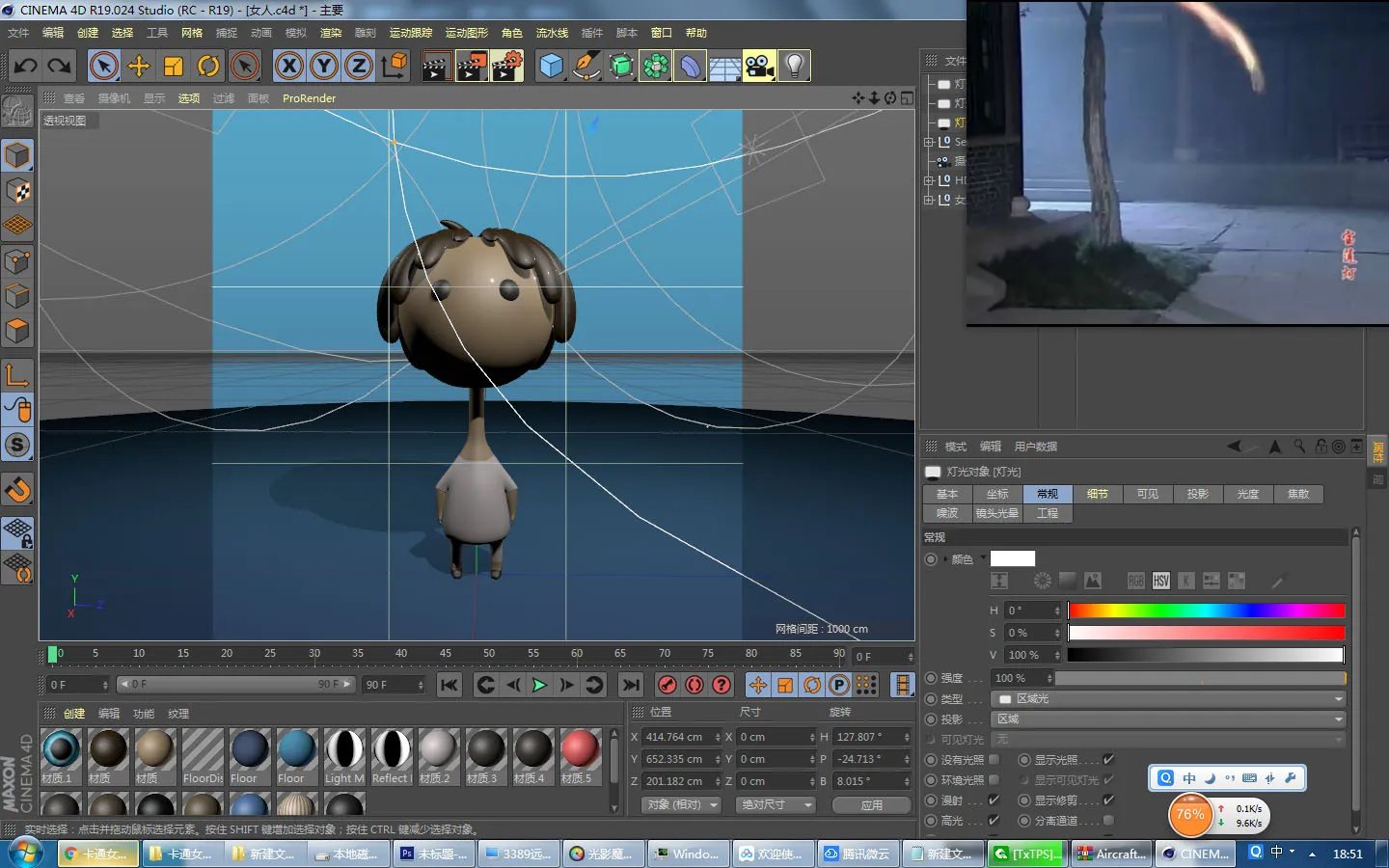The height and width of the screenshot is (868, 1389).
Task: Select the Move tool in the toolbar
Action: pyautogui.click(x=139, y=66)
